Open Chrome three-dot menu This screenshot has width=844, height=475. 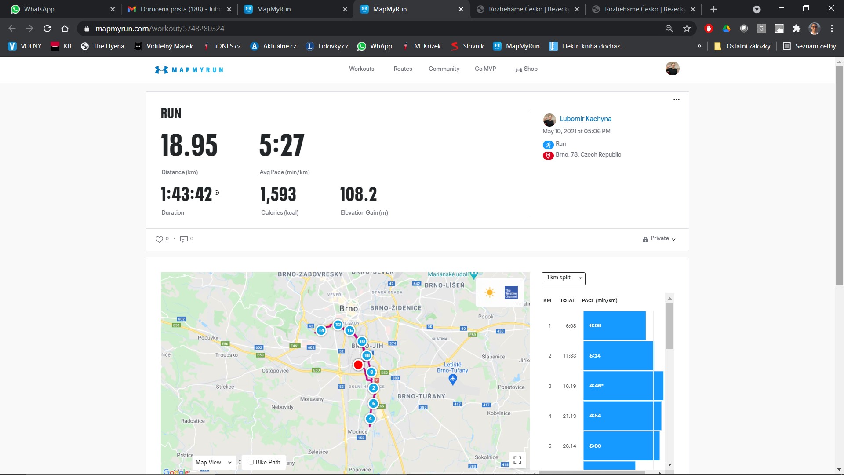(x=832, y=29)
